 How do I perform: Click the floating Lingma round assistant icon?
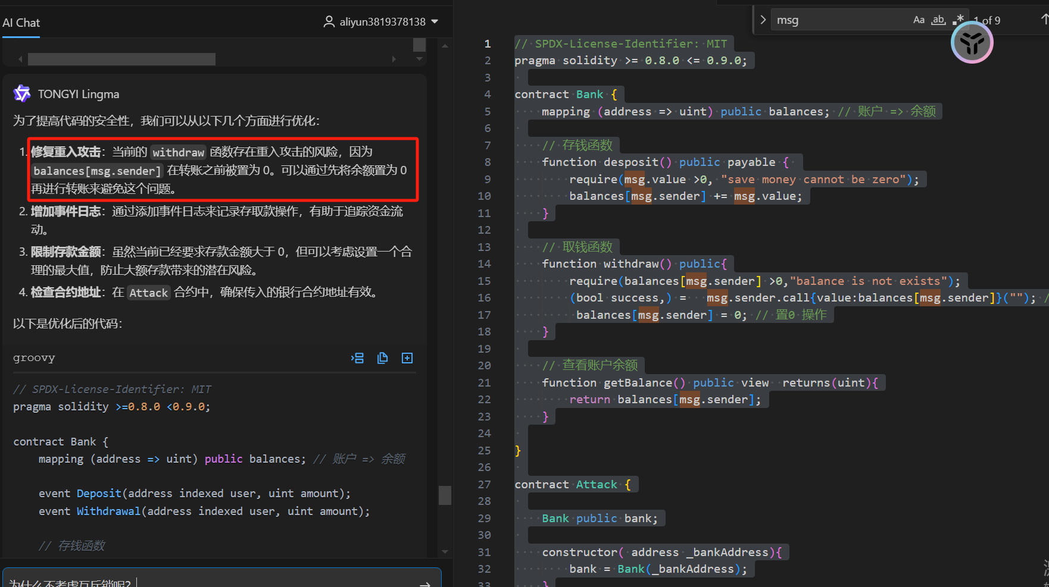pos(972,42)
